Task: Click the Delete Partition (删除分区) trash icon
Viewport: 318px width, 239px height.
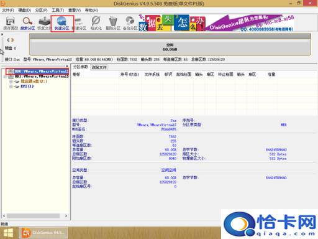Action: click(x=113, y=23)
